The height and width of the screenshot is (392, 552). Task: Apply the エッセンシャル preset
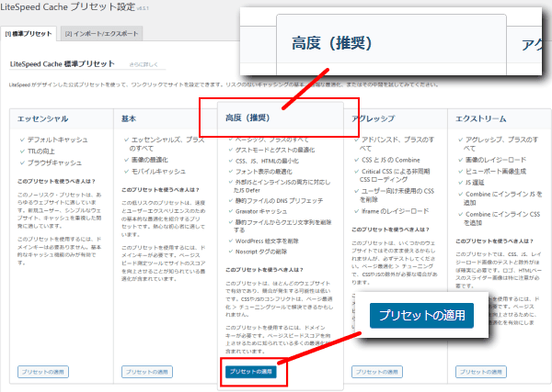coord(42,372)
